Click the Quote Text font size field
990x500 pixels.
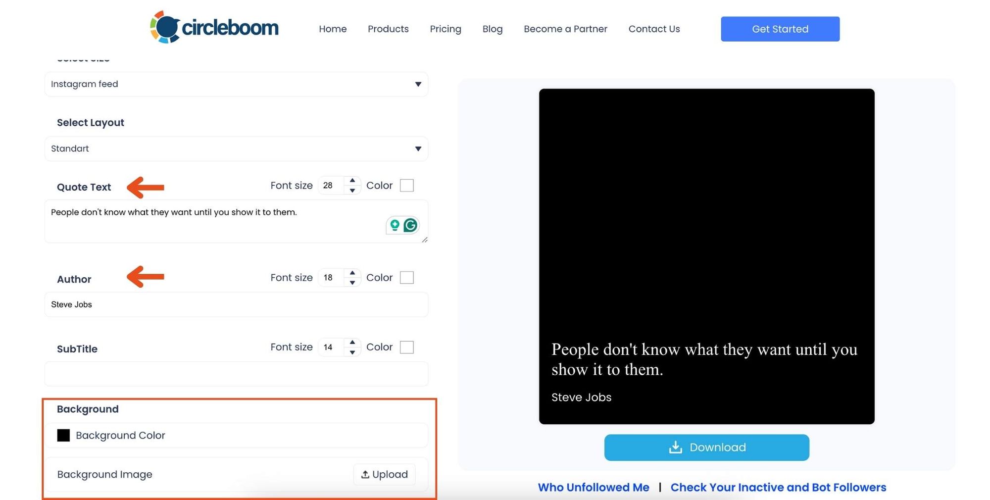point(332,185)
